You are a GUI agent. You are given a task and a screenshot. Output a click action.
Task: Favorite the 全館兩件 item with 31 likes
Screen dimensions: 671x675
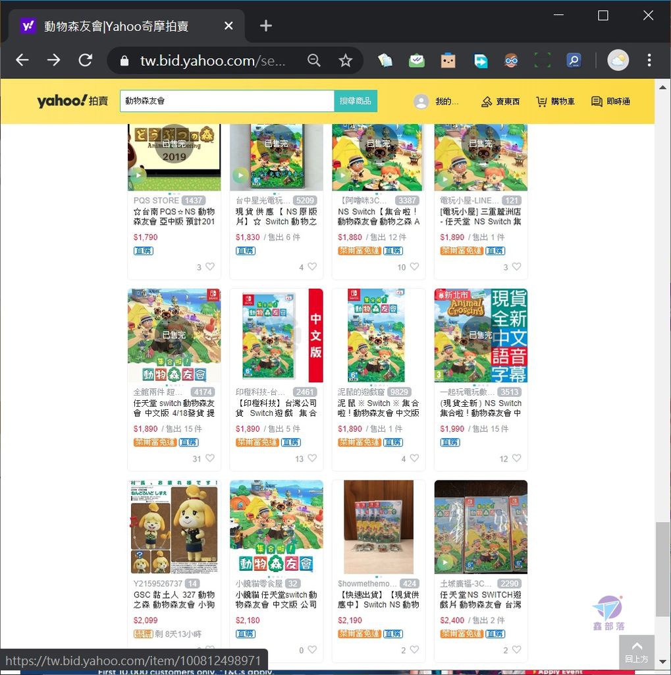click(x=210, y=458)
